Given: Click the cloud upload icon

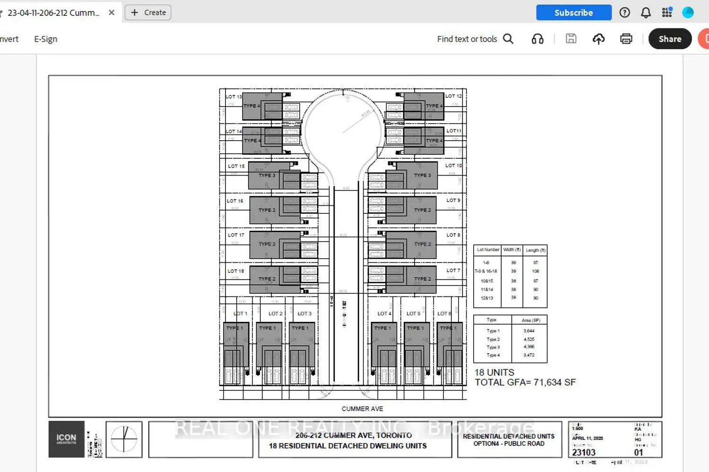Looking at the screenshot, I should [598, 39].
